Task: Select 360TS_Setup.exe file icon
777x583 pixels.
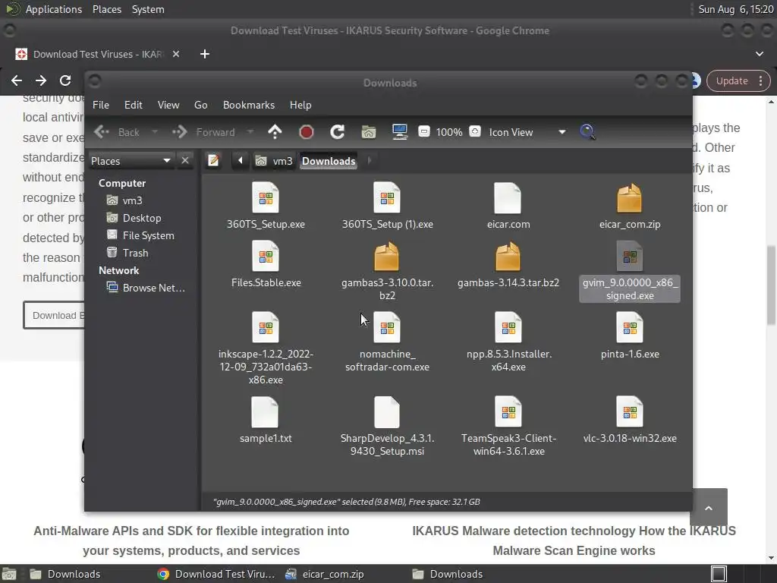Action: coord(266,198)
